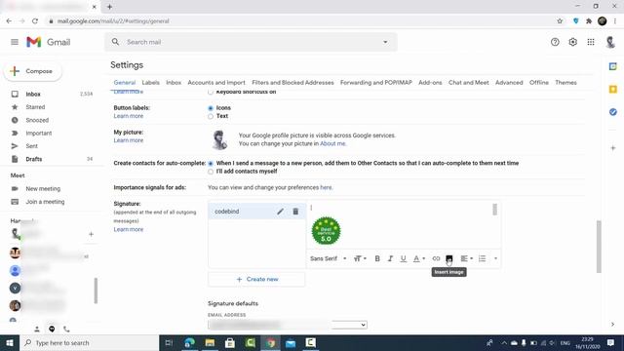The image size is (624, 351).
Task: Select auto-add to Other Contacts option
Action: [x=211, y=164]
